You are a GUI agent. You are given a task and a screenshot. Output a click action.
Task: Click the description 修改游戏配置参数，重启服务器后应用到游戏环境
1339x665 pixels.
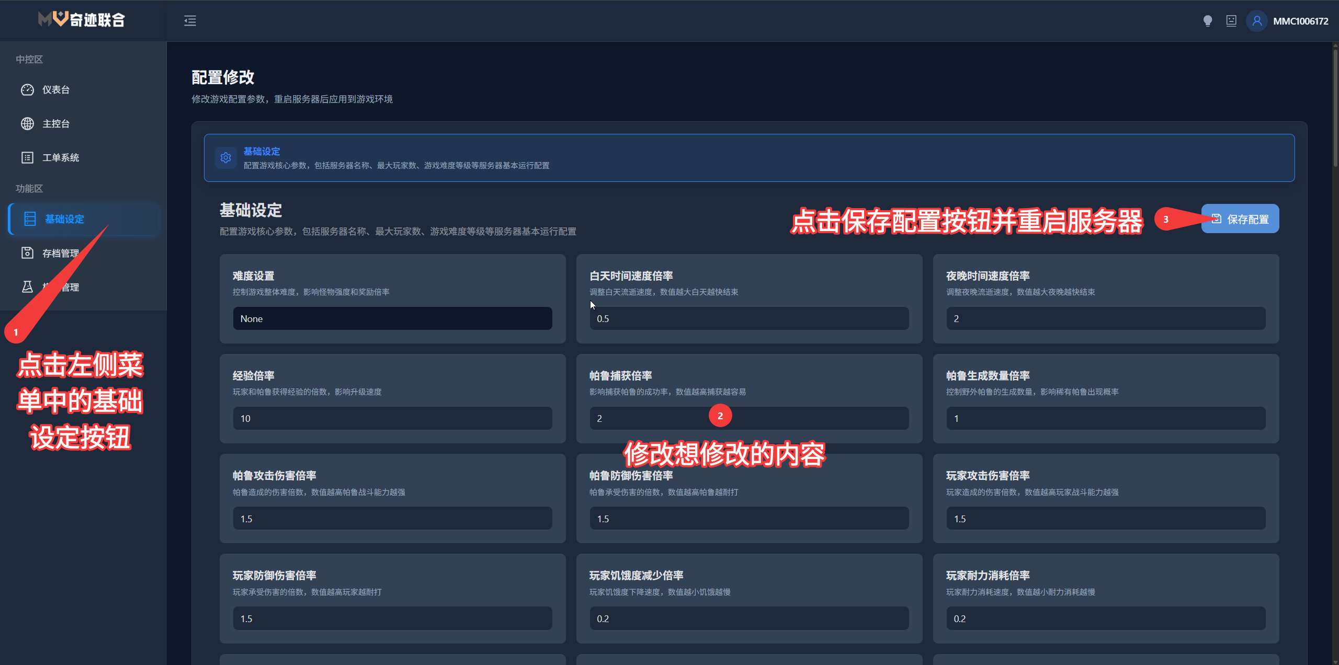[x=292, y=99]
